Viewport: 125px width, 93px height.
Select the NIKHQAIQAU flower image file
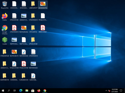tap(24, 29)
